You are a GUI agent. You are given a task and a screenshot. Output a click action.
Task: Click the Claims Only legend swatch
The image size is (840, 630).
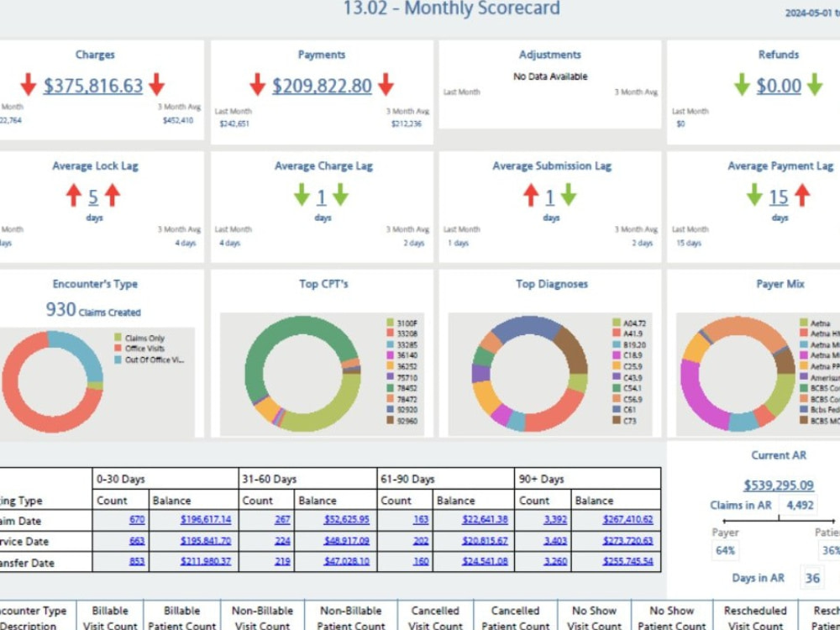[x=118, y=338]
